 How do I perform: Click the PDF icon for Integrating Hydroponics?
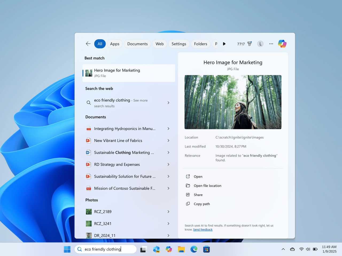(88, 129)
